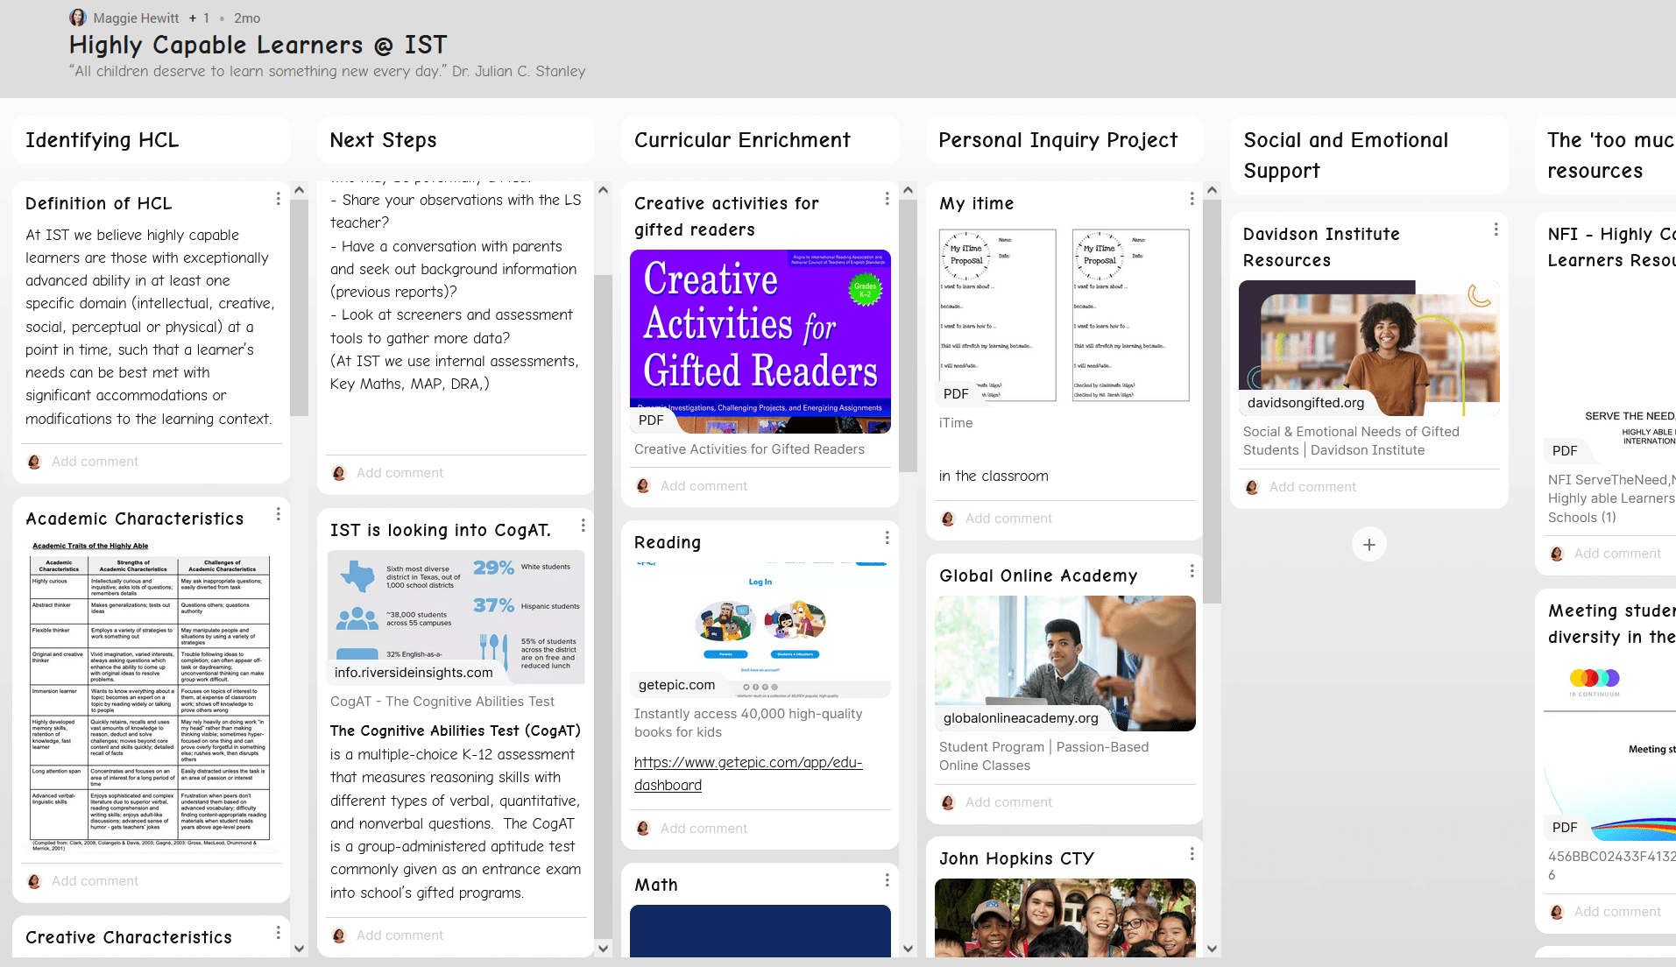This screenshot has height=967, width=1676.
Task: Open the getepic.com edu-dashboard link
Action: pyautogui.click(x=748, y=773)
